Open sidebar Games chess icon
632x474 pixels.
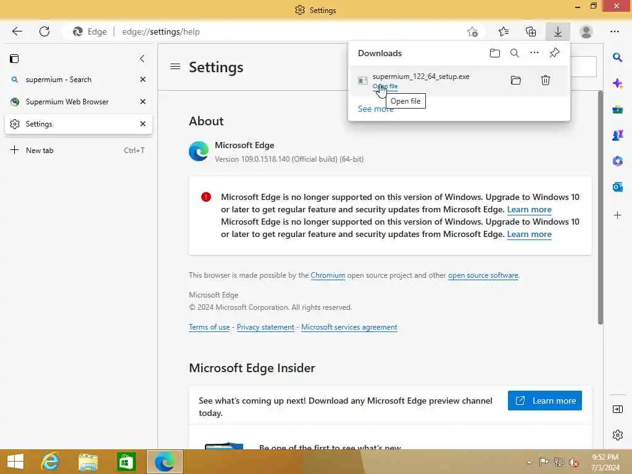point(617,135)
